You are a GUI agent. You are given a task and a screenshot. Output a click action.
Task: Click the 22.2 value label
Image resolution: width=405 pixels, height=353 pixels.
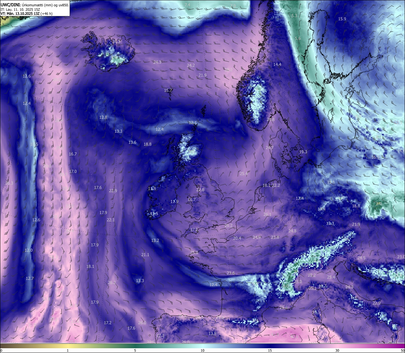[276, 185]
